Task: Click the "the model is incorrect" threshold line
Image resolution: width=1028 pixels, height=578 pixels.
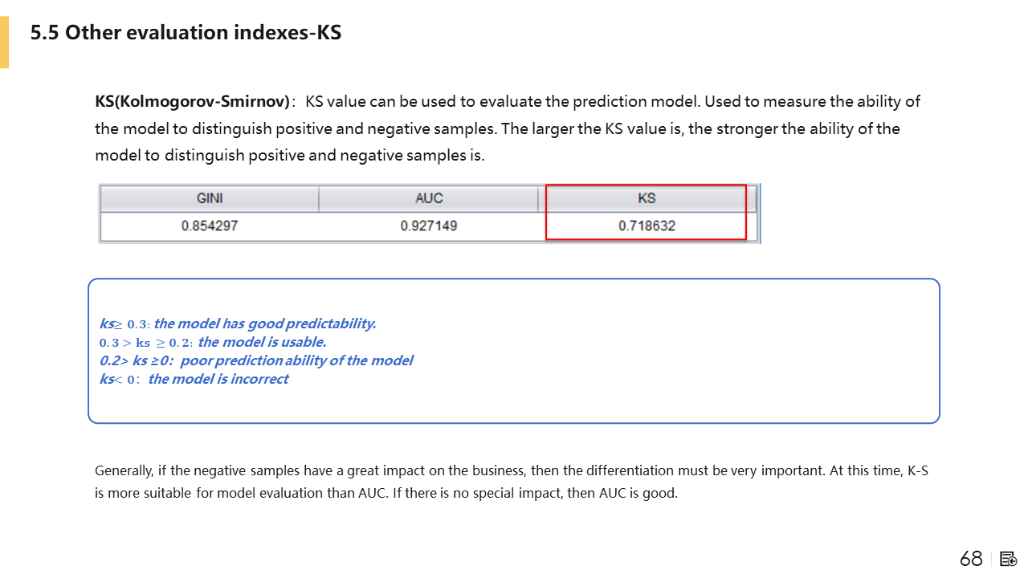Action: point(194,379)
